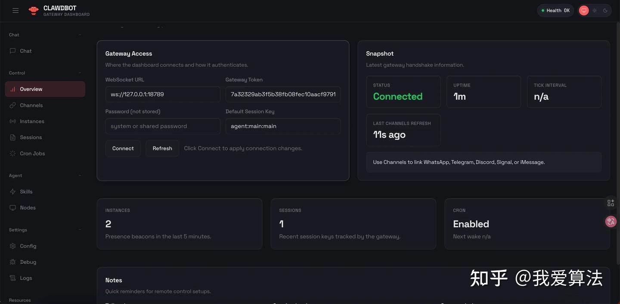Viewport: 620px width, 304px height.
Task: Select Sessions in the sidebar
Action: pos(31,137)
